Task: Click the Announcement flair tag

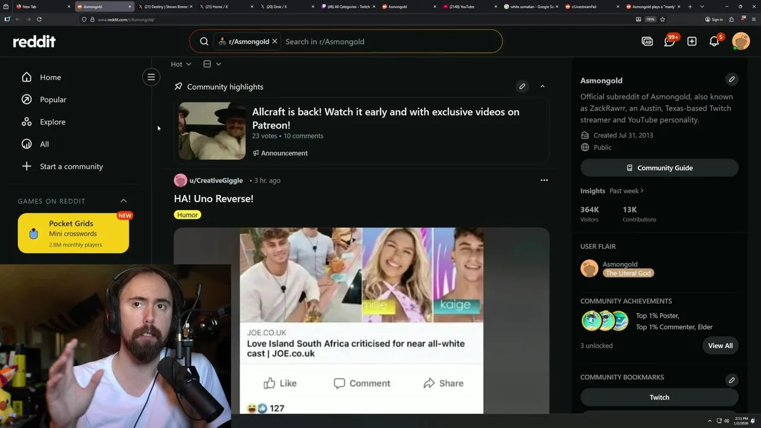Action: pyautogui.click(x=280, y=153)
